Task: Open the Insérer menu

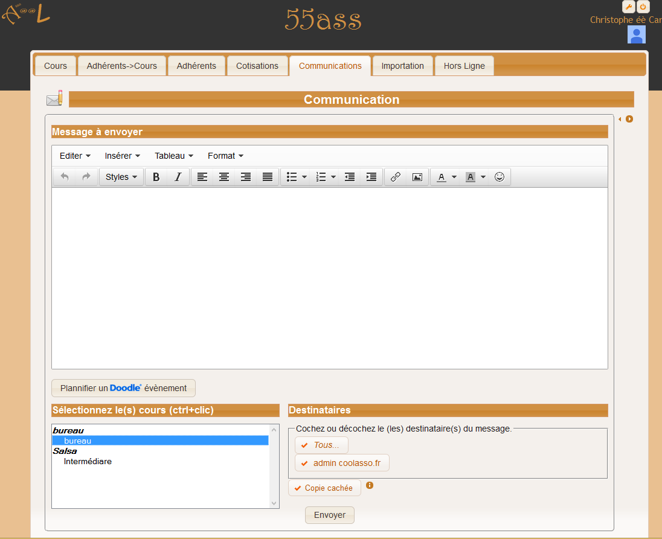Action: coord(122,156)
